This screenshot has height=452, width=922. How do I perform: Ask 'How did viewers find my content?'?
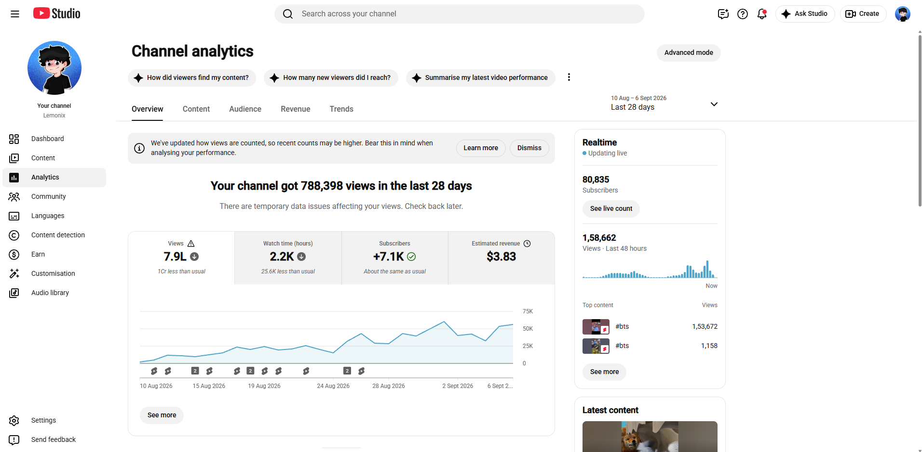coord(192,77)
